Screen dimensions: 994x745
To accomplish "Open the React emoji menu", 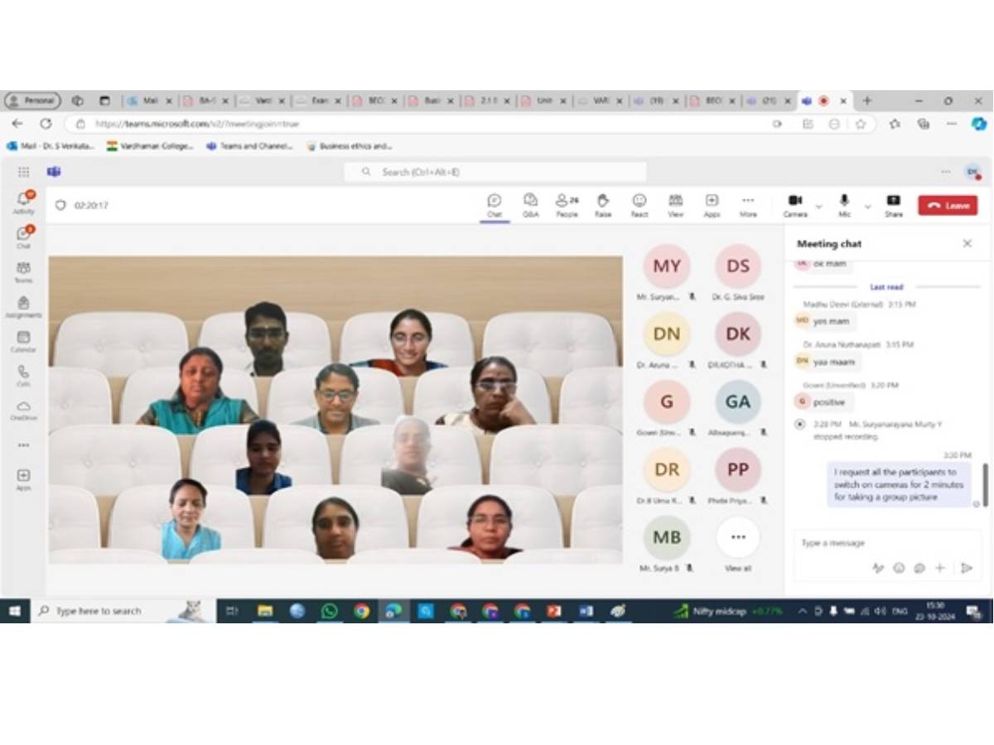I will coord(639,204).
